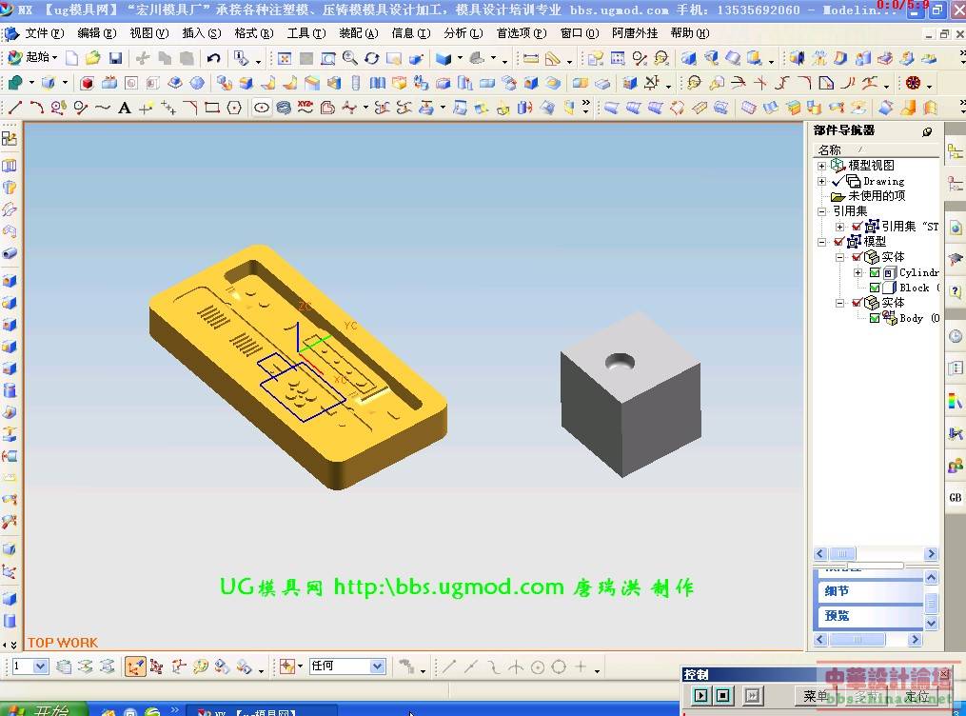Viewport: 966px width, 716px height.
Task: Expand the 模型视图 tree node
Action: tap(822, 166)
